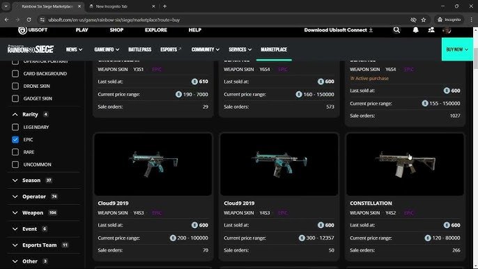The image size is (478, 269).
Task: Open Chrome three-dot menu
Action: tap(471, 20)
